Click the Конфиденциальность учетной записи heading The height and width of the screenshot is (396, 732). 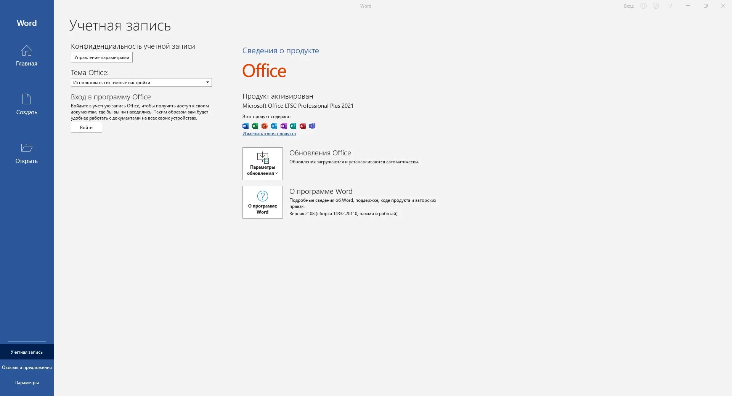click(133, 46)
